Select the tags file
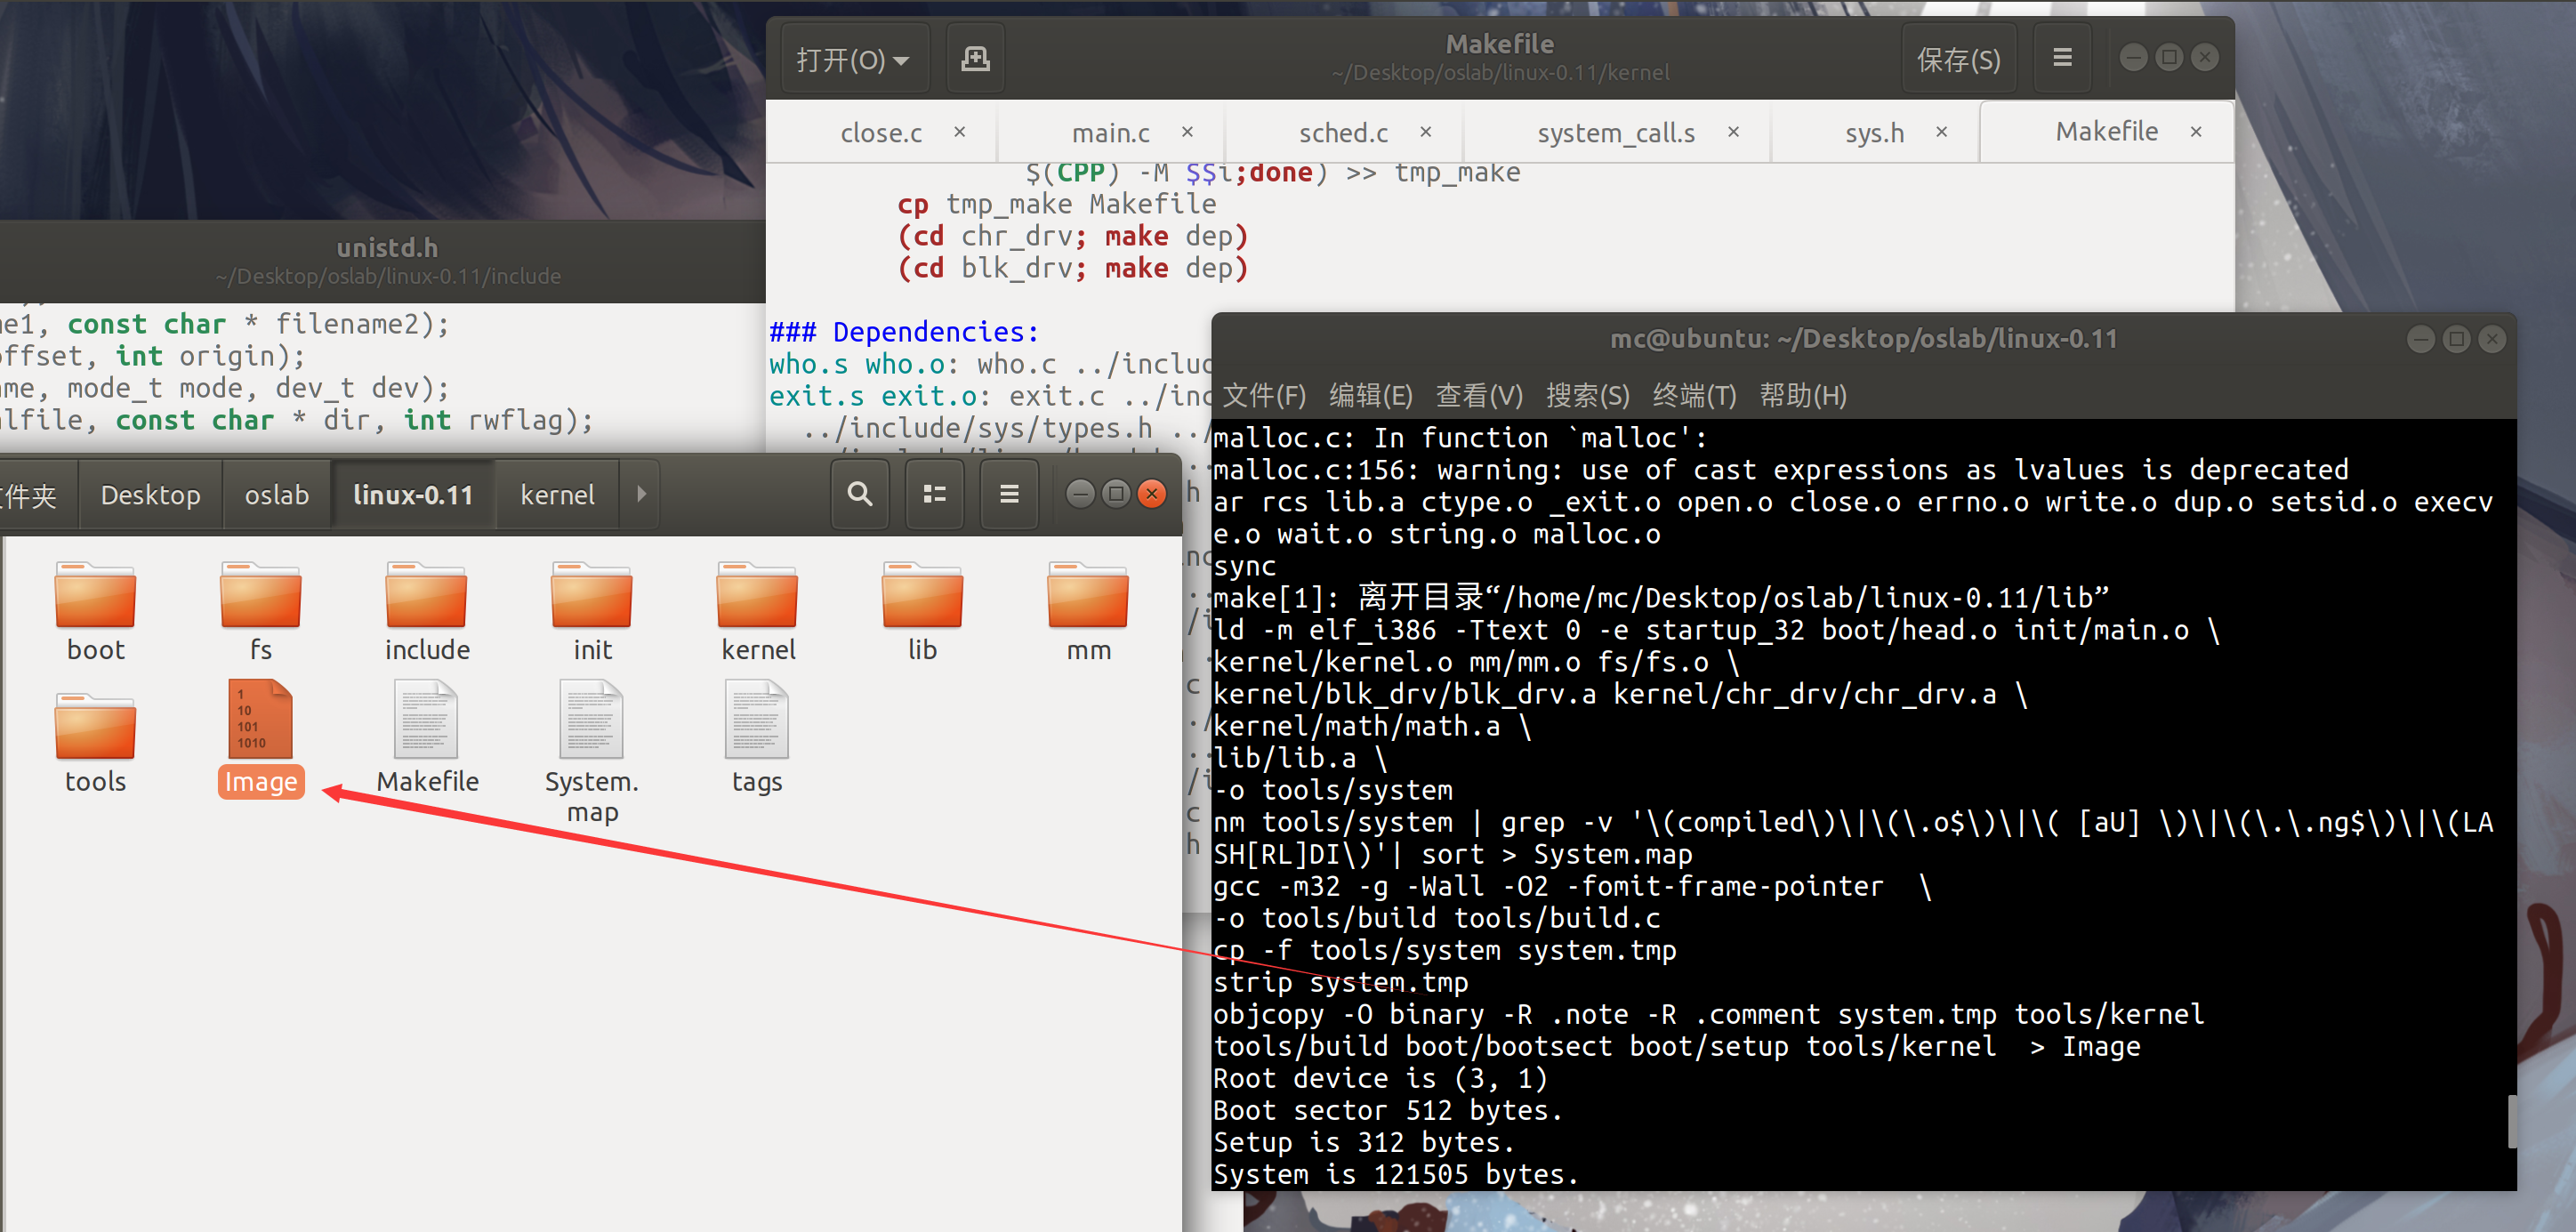Viewport: 2576px width, 1232px height. (756, 720)
